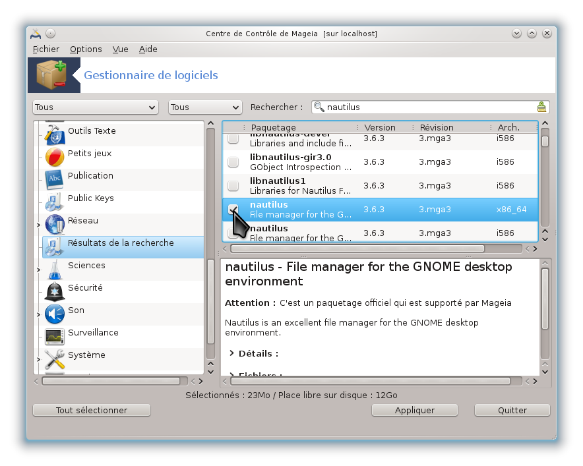Toggle the libnautilus1 checkbox
This screenshot has width=583, height=466.
(233, 185)
